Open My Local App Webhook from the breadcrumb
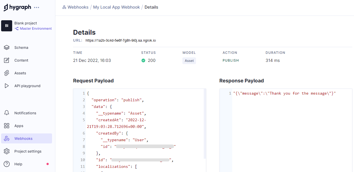 pyautogui.click(x=116, y=7)
